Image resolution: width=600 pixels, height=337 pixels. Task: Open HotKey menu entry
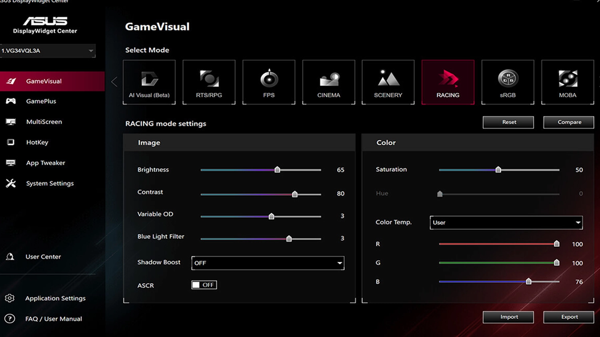coord(37,142)
